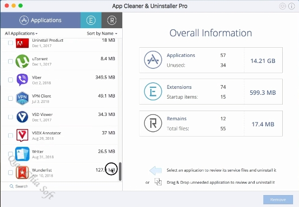The width and height of the screenshot is (299, 207).
Task: Click the Extensions link in Overall Information
Action: (x=179, y=87)
